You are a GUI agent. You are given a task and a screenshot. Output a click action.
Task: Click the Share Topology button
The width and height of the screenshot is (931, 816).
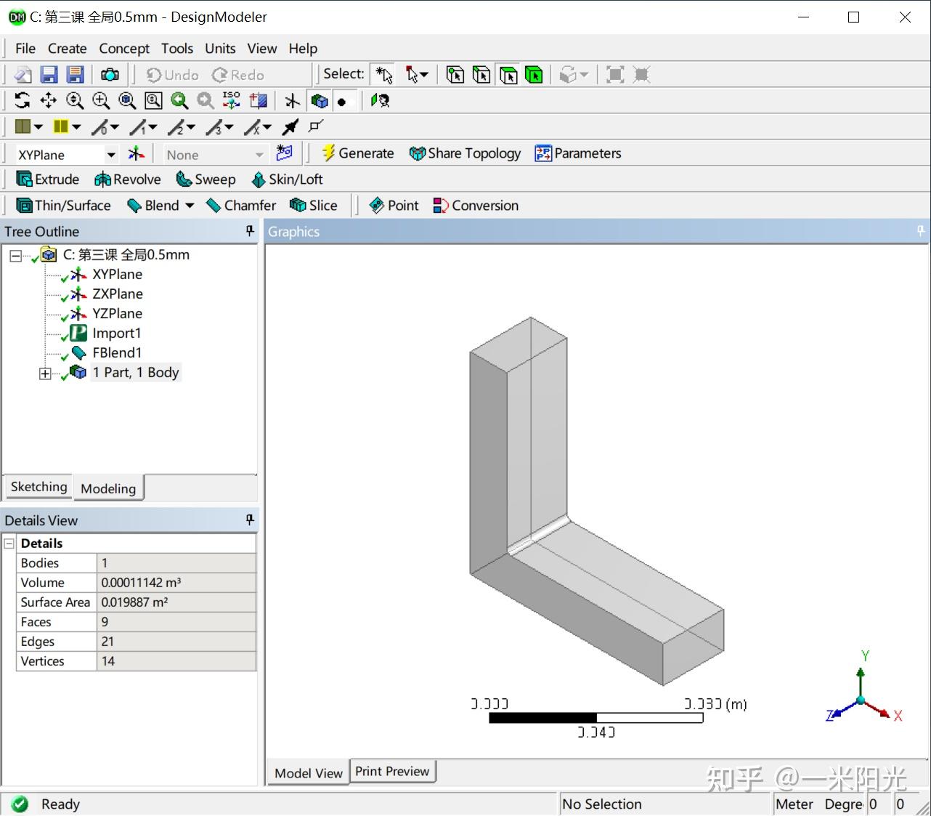(x=465, y=153)
